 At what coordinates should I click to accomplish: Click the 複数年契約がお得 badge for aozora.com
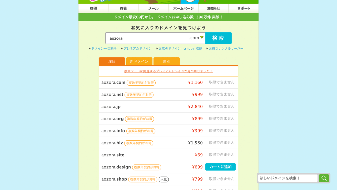tap(141, 83)
